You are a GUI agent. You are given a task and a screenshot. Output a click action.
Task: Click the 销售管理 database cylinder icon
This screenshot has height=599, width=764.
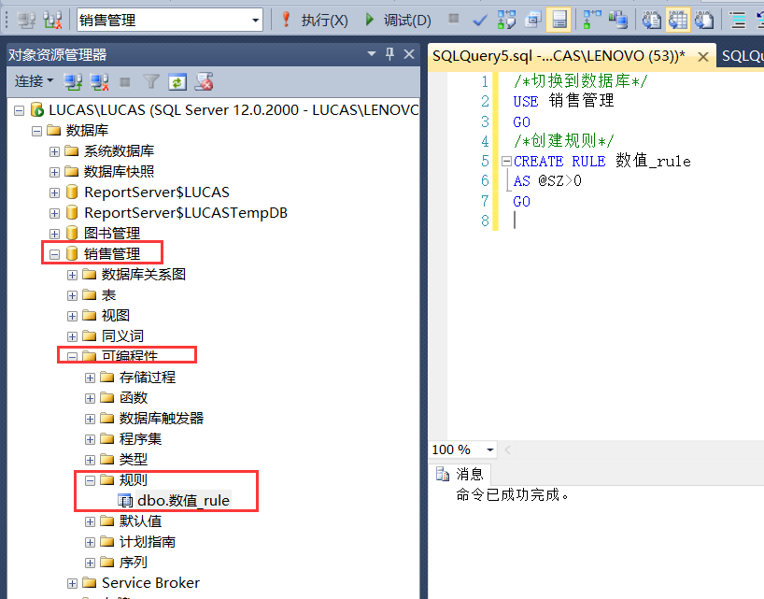[x=72, y=253]
